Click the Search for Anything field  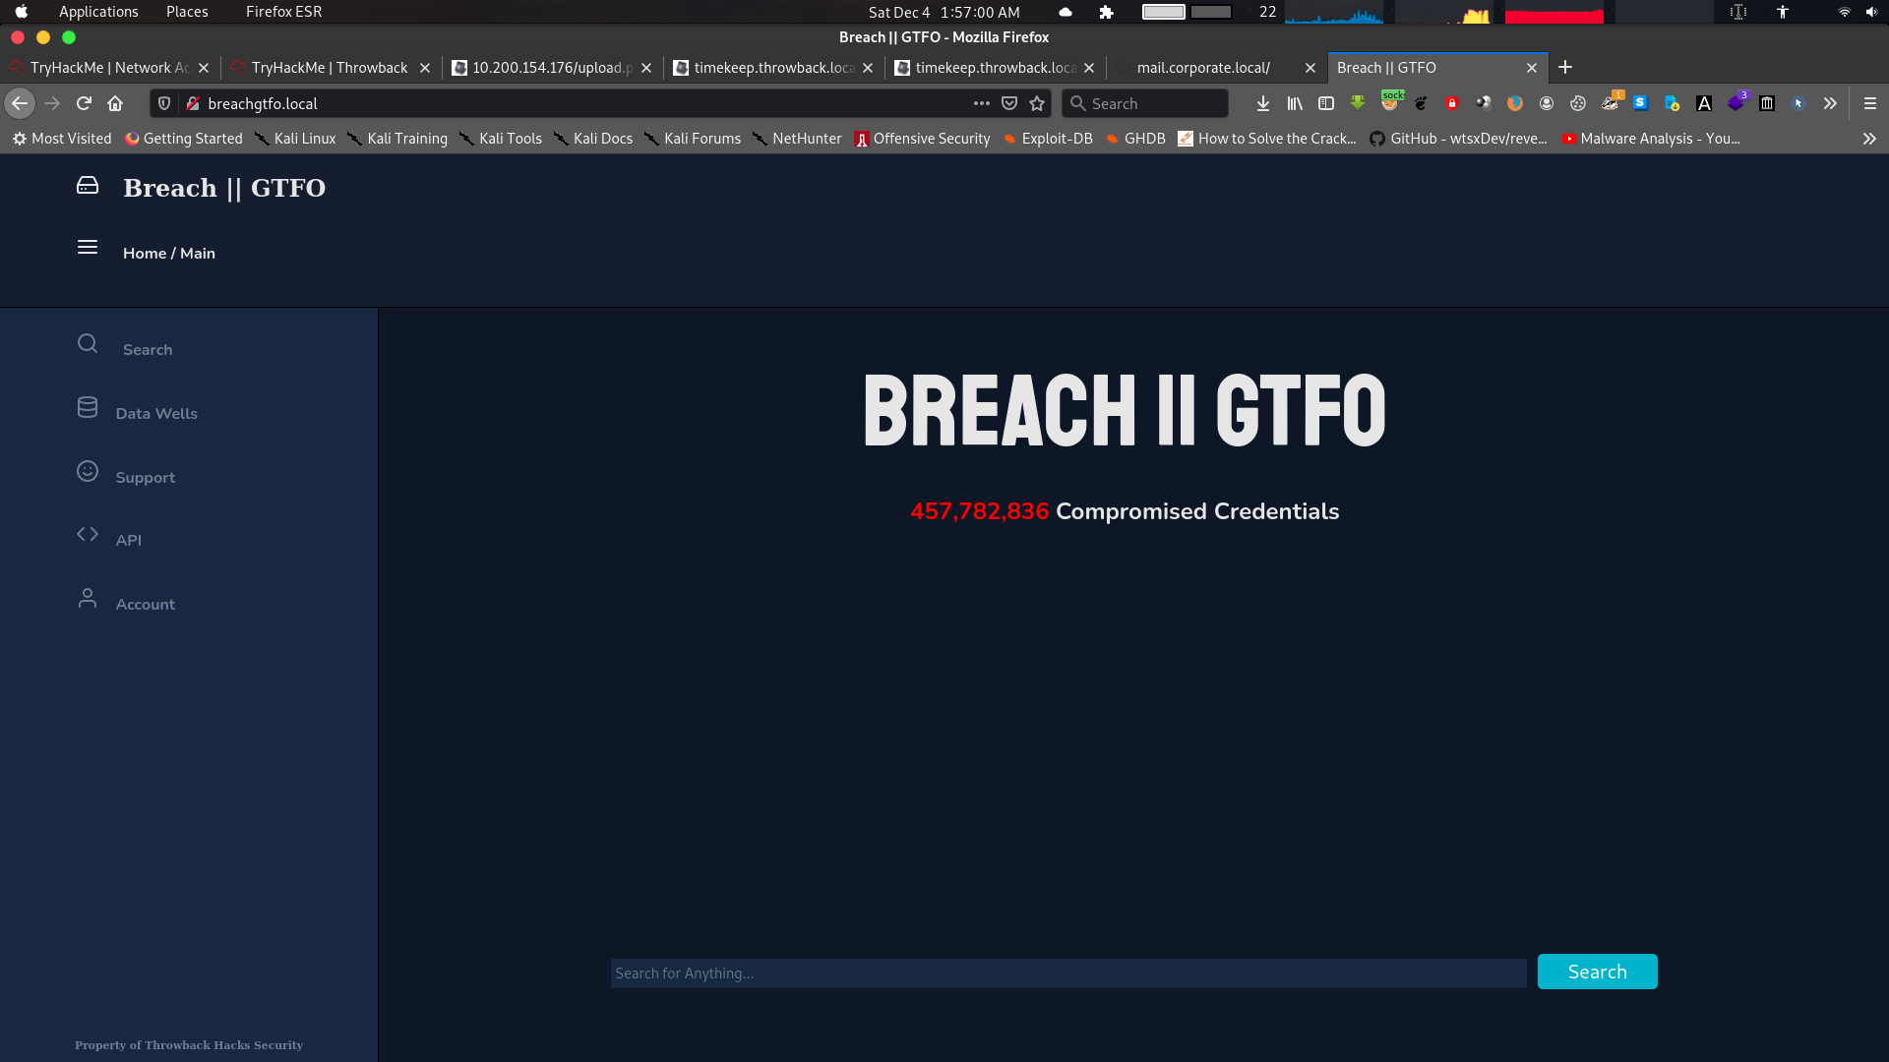tap(1067, 973)
